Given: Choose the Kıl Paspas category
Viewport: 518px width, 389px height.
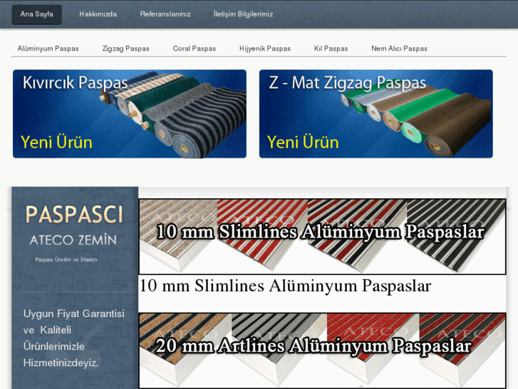Looking at the screenshot, I should (x=331, y=49).
